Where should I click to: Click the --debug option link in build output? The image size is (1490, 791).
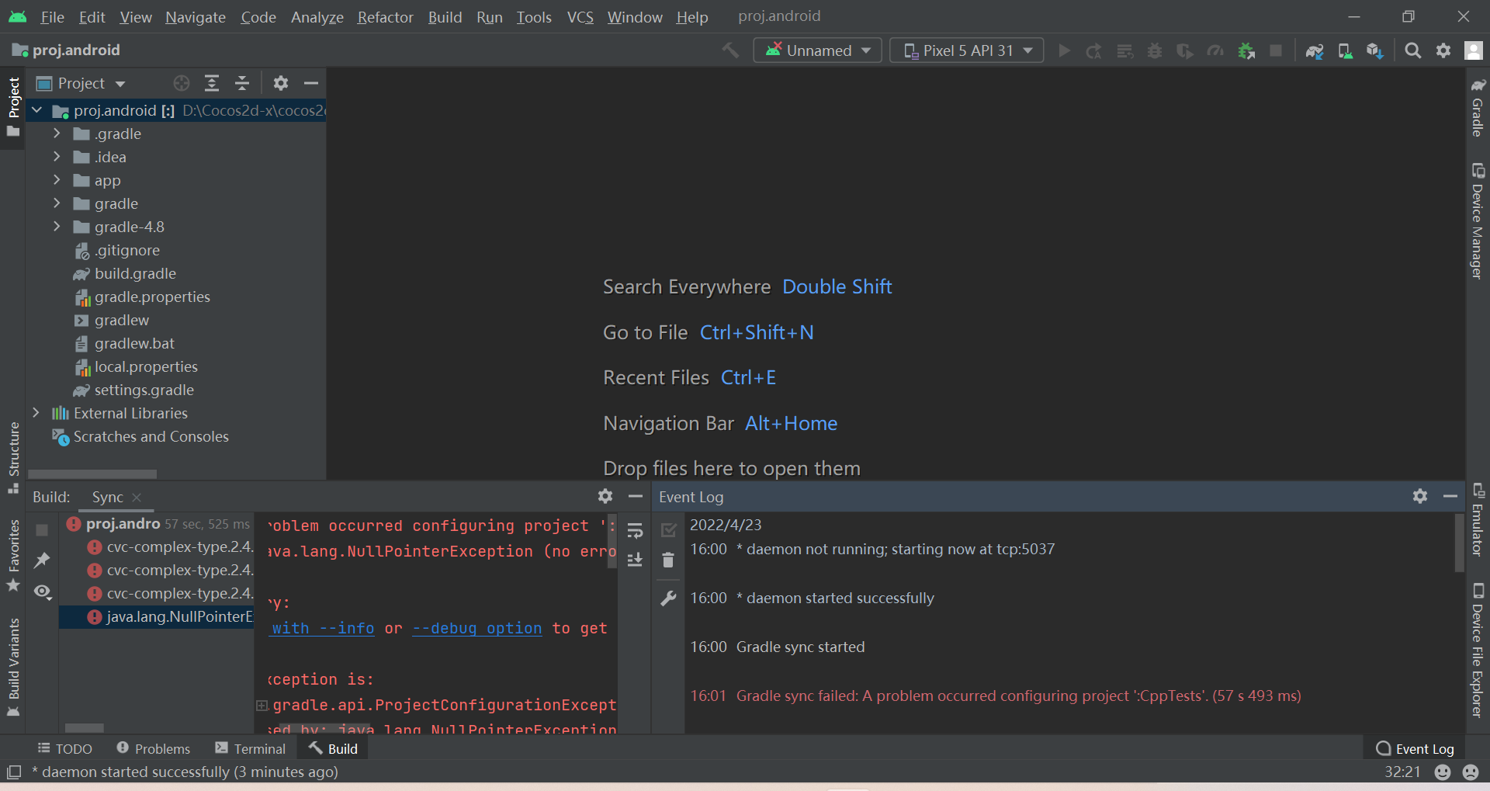point(476,628)
